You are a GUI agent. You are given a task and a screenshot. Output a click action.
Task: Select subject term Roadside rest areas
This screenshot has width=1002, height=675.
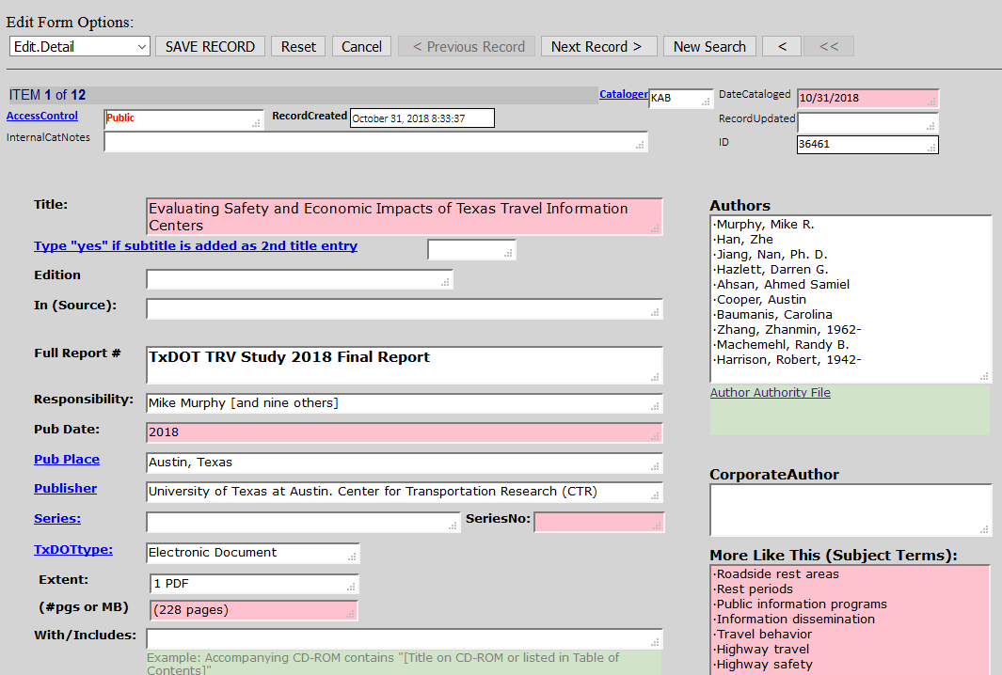coord(776,574)
